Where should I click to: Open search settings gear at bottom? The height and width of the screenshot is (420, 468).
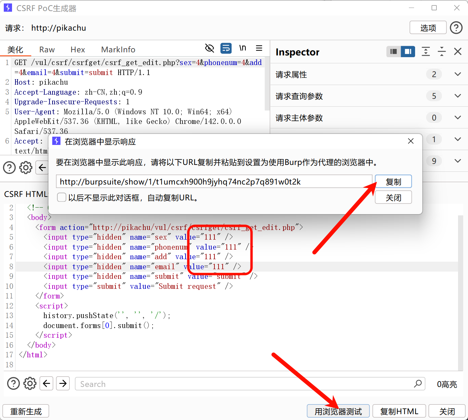point(30,384)
